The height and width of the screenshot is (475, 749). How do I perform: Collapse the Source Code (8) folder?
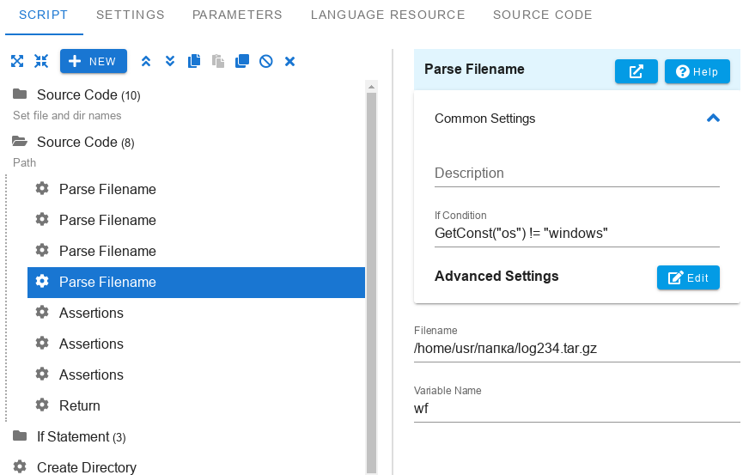click(x=20, y=142)
